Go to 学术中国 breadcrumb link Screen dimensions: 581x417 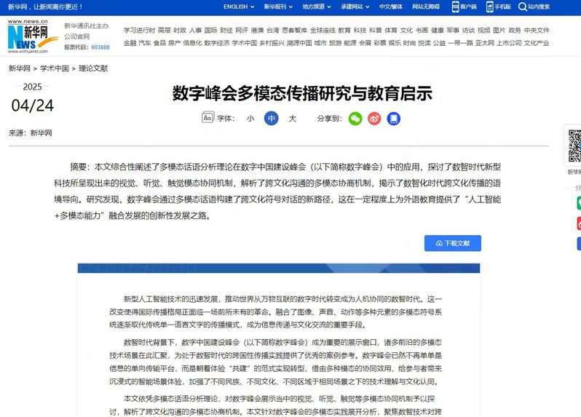coord(55,68)
